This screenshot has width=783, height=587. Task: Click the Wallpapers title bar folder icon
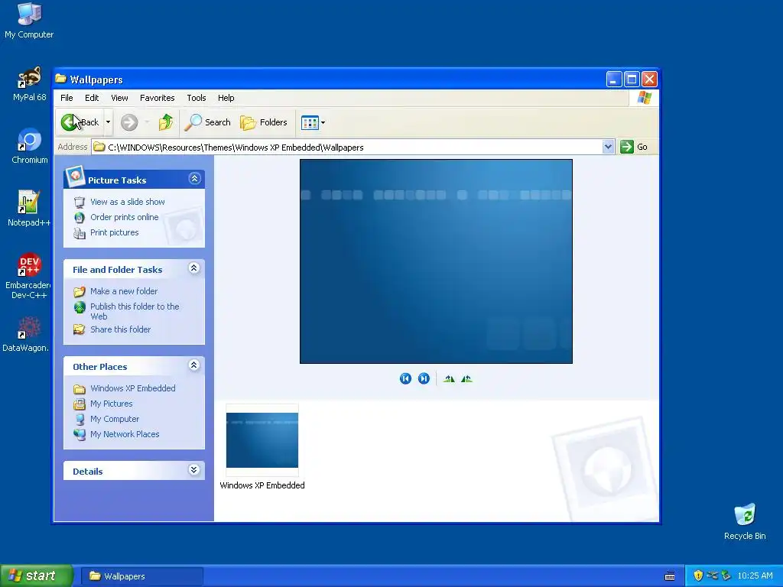pos(61,79)
